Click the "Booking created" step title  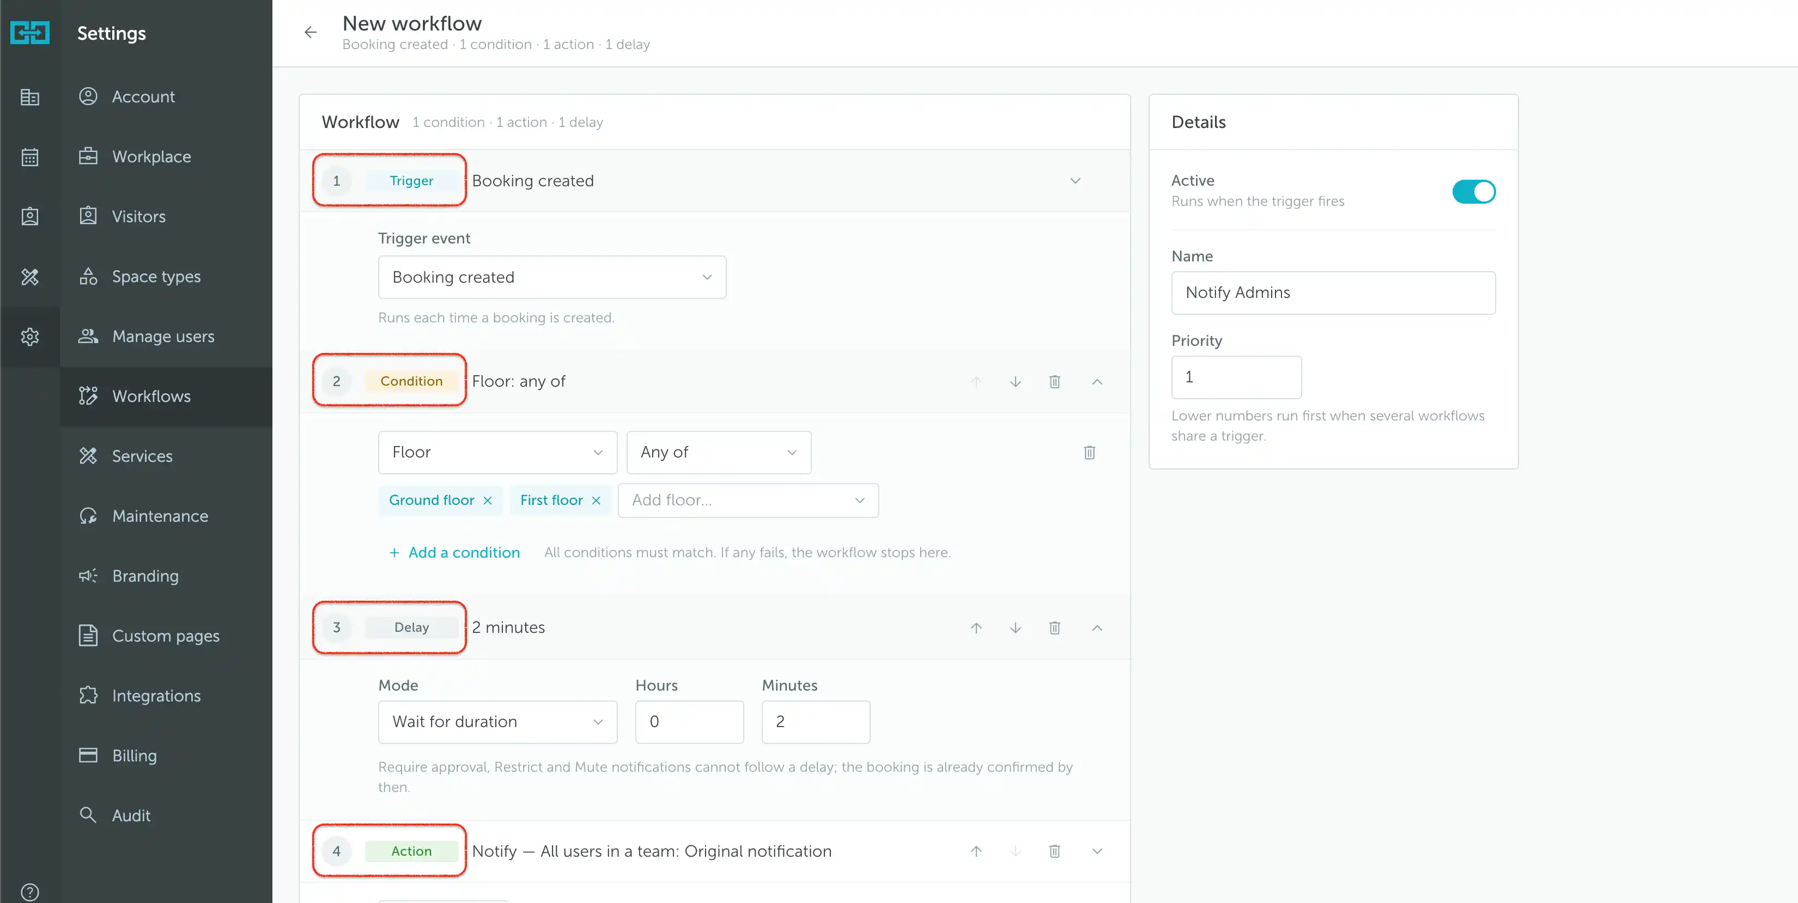point(533,181)
